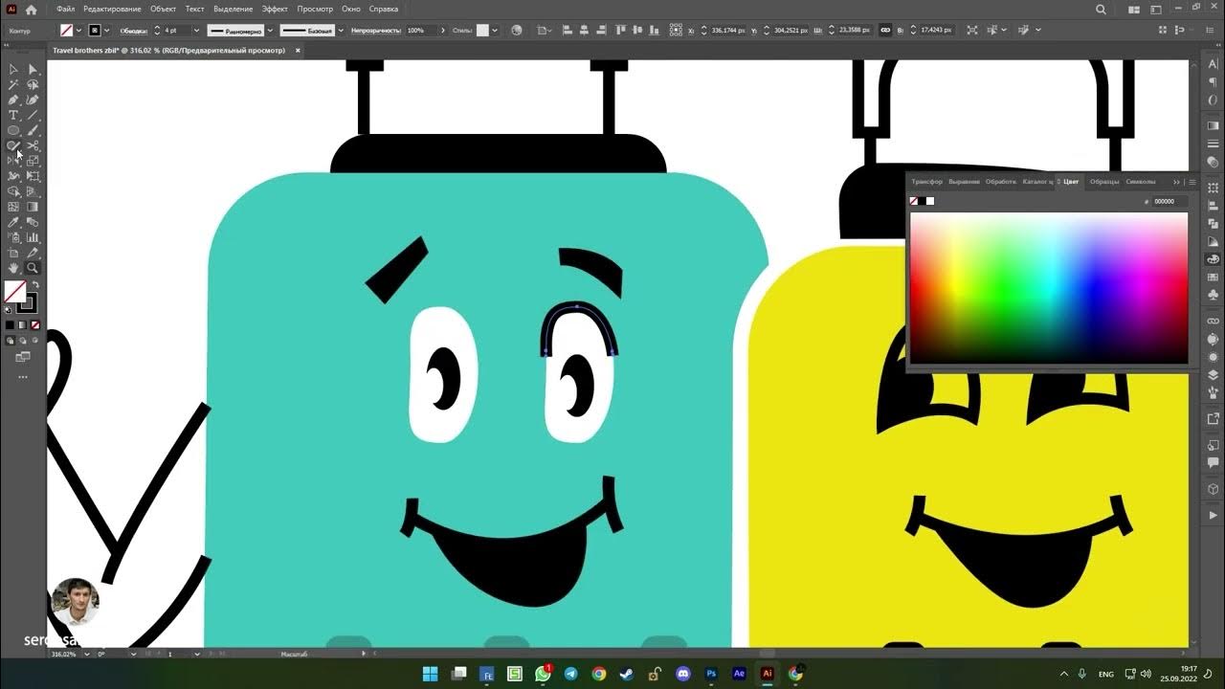Expand the opacity 100% arrow

tap(442, 31)
